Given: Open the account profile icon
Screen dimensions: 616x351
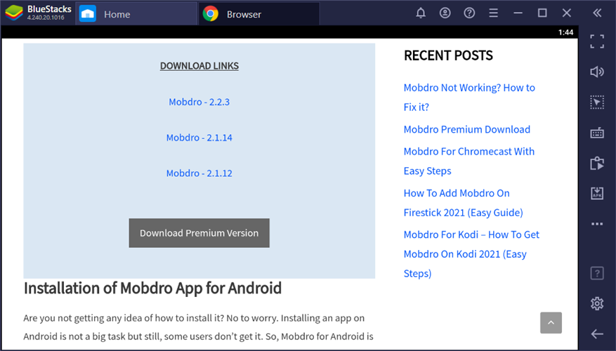Looking at the screenshot, I should [445, 13].
